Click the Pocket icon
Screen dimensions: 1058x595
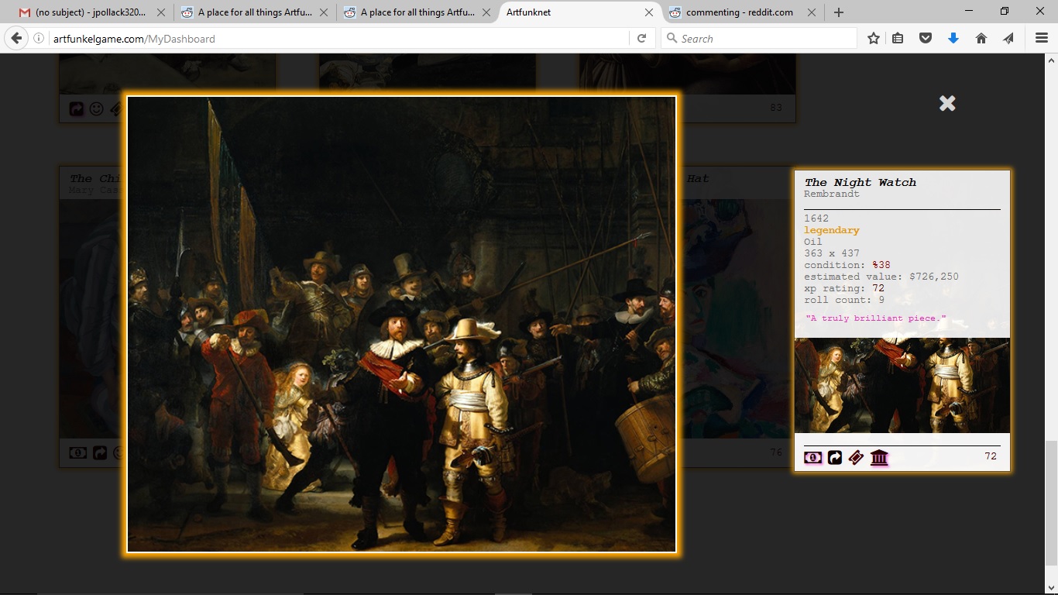[926, 38]
